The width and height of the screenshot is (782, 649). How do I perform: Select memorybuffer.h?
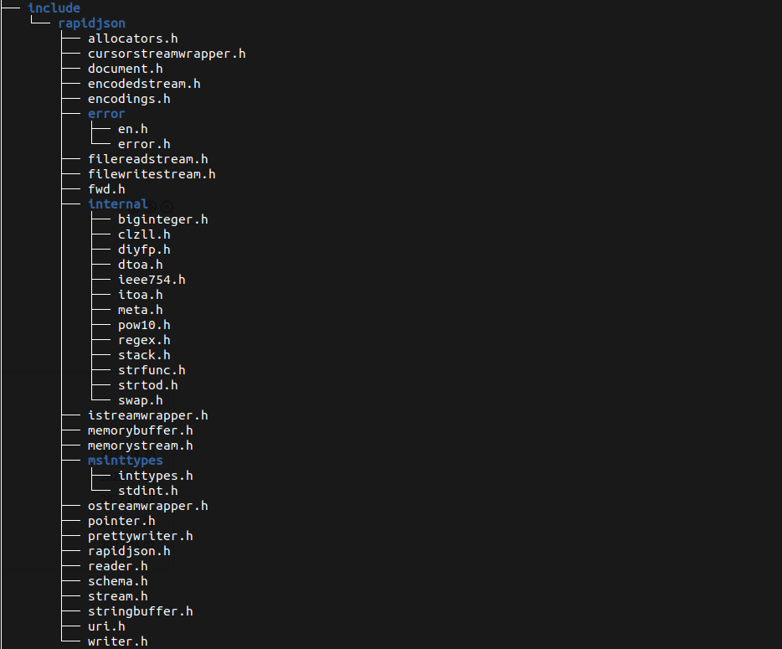tap(140, 430)
